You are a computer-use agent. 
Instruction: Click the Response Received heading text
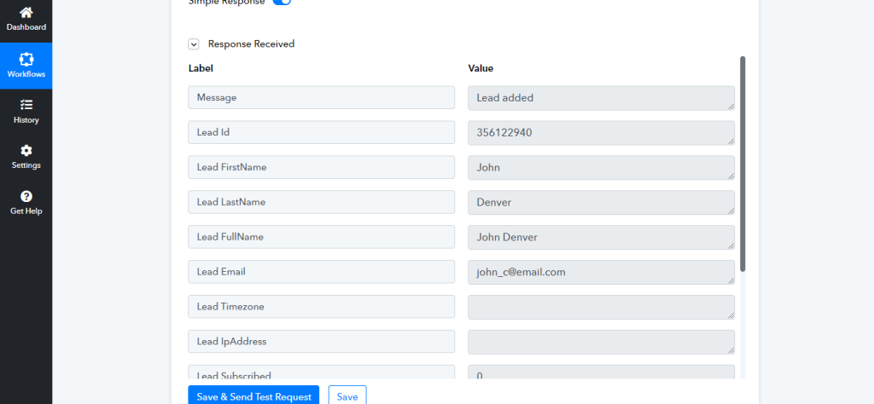coord(252,44)
